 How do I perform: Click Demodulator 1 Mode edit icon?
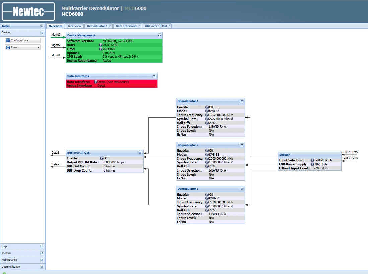tap(207, 111)
